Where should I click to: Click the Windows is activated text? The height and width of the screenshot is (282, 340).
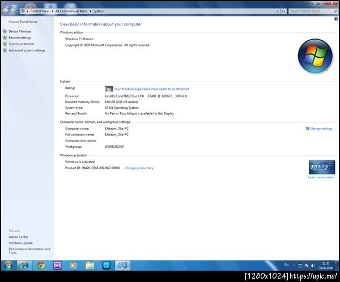(80, 162)
